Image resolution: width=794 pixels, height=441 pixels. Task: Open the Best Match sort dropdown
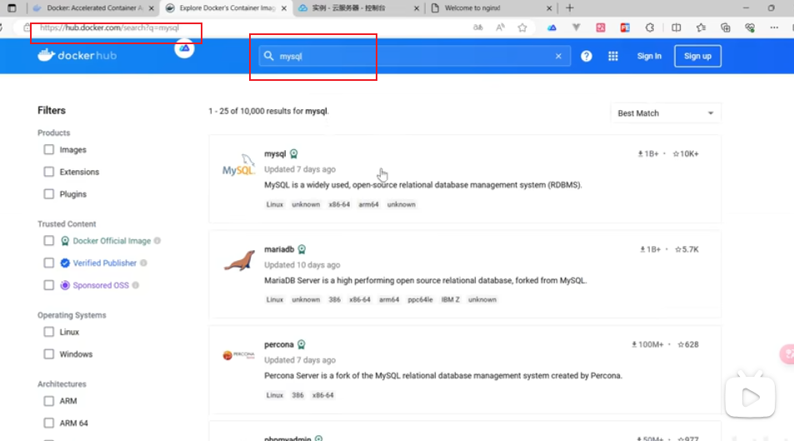666,113
